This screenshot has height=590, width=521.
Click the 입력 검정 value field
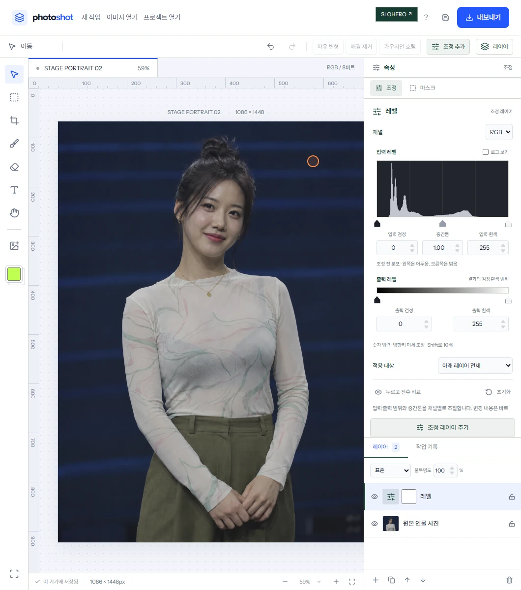pyautogui.click(x=393, y=248)
